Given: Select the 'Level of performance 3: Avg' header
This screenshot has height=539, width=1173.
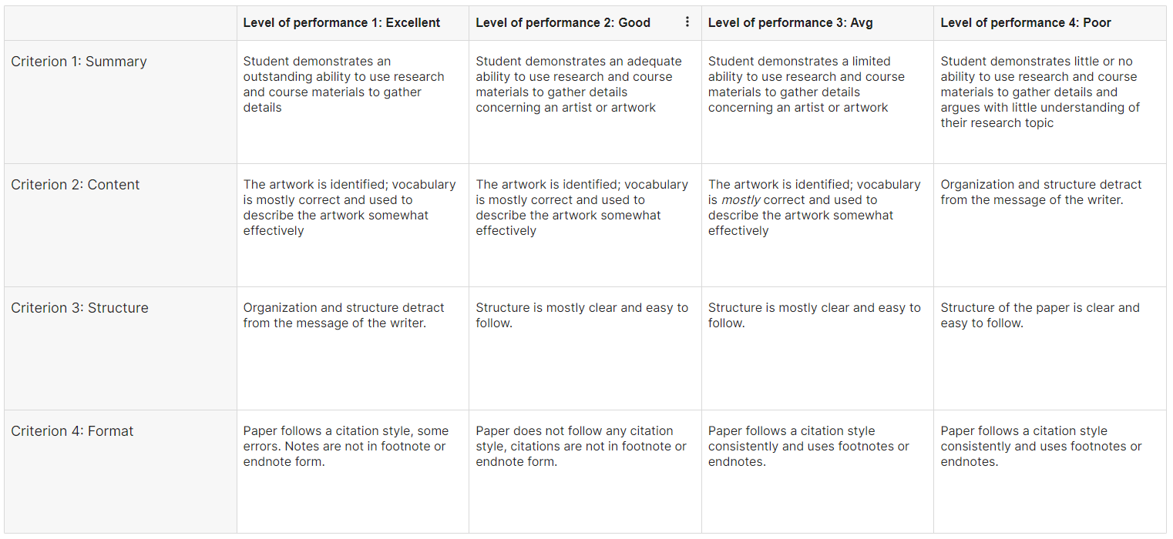Looking at the screenshot, I should tap(790, 23).
